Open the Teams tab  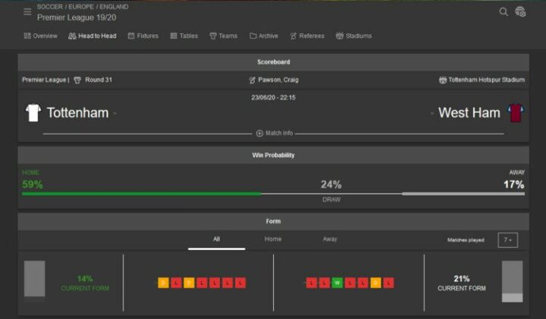223,36
